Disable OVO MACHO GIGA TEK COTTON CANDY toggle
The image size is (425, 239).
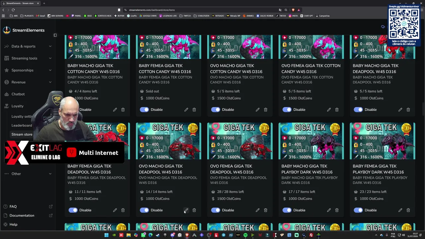click(215, 110)
